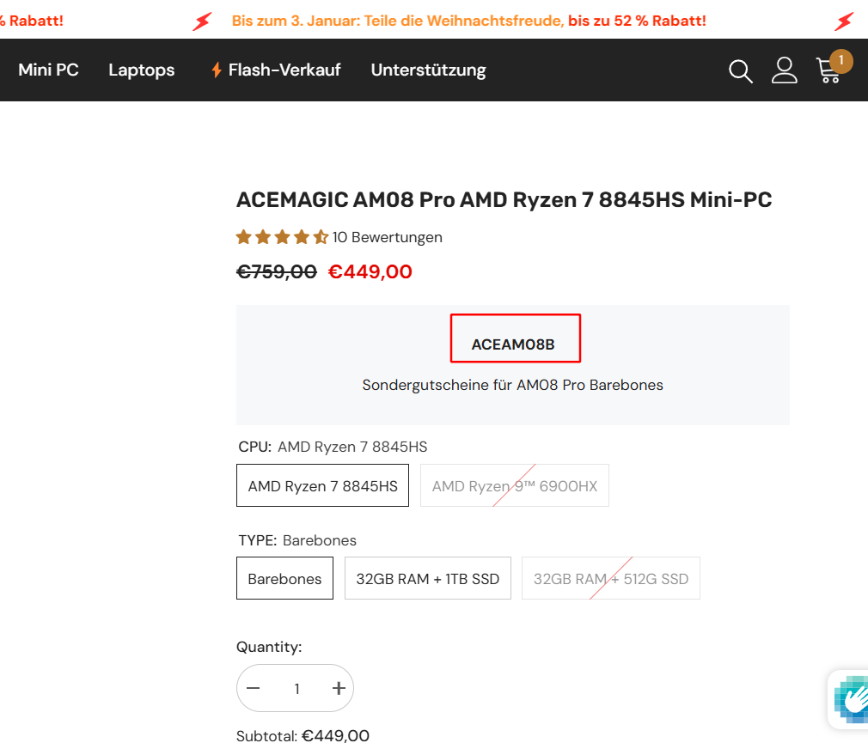Open the Mini PC menu
This screenshot has width=868, height=743.
click(x=48, y=70)
